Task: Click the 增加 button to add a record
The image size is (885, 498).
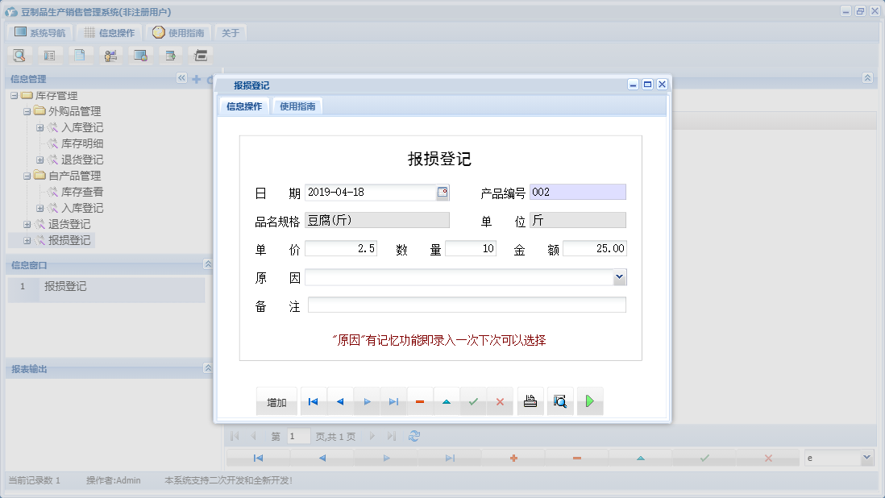Action: coord(276,400)
